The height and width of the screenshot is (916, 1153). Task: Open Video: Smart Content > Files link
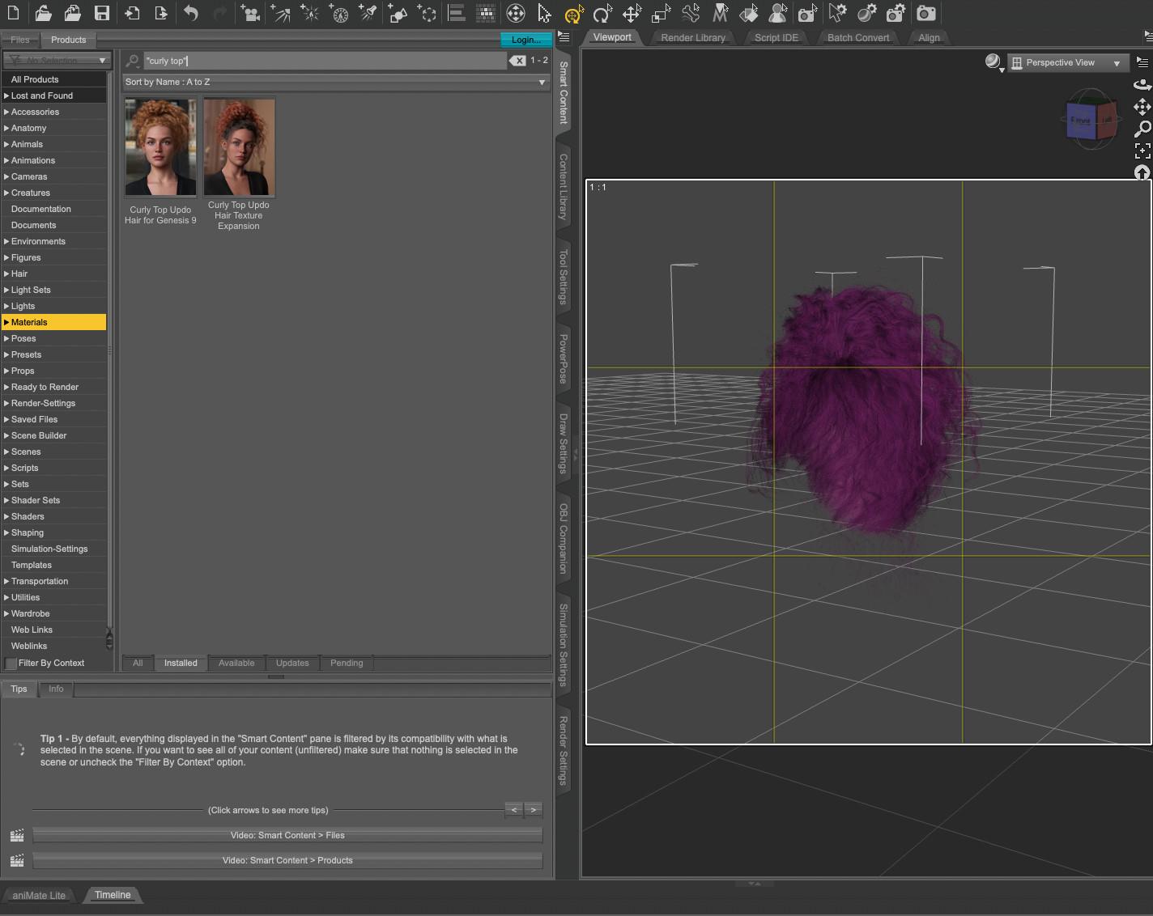pyautogui.click(x=287, y=835)
